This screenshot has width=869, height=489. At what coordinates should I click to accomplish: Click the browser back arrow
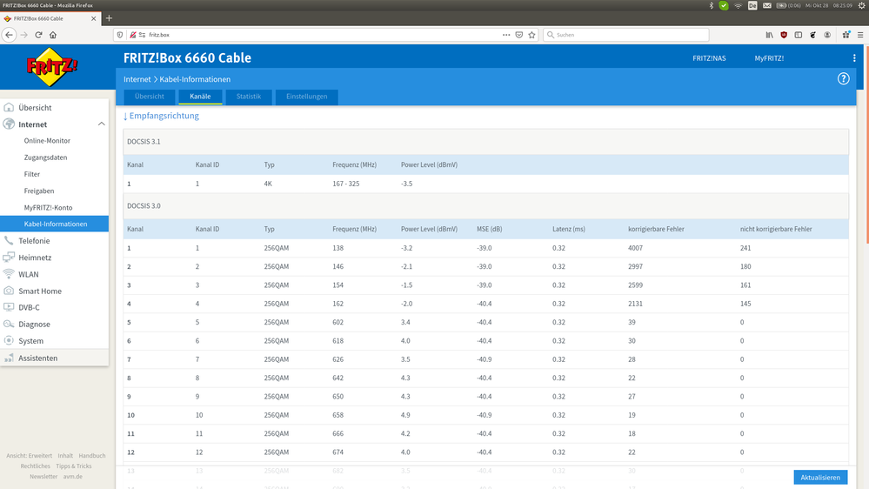point(10,35)
